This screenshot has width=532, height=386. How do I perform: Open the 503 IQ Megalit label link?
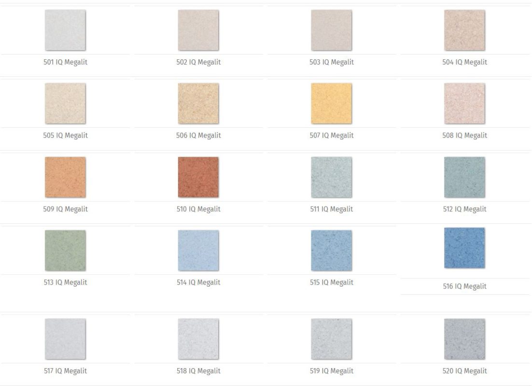pos(331,62)
